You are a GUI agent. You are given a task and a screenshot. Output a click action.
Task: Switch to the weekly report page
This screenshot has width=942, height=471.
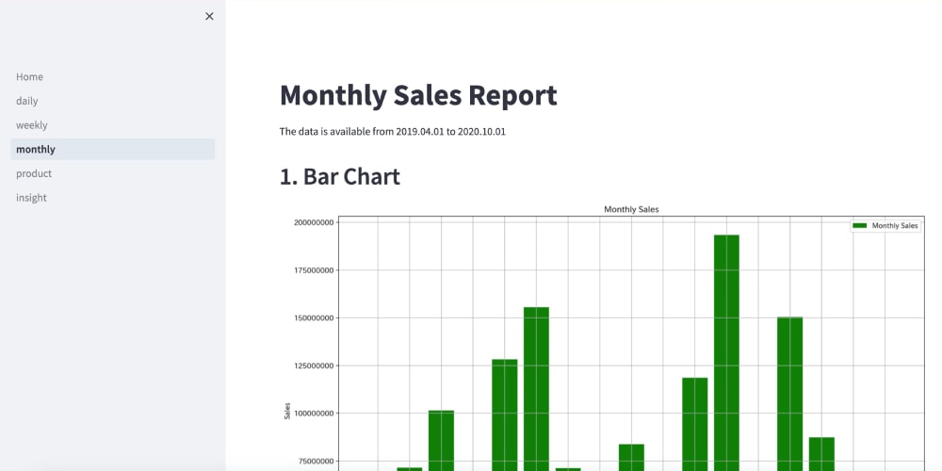coord(32,125)
